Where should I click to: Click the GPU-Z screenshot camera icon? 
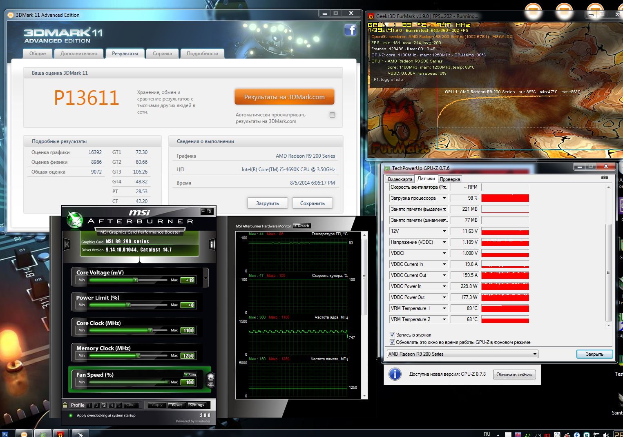click(x=605, y=178)
